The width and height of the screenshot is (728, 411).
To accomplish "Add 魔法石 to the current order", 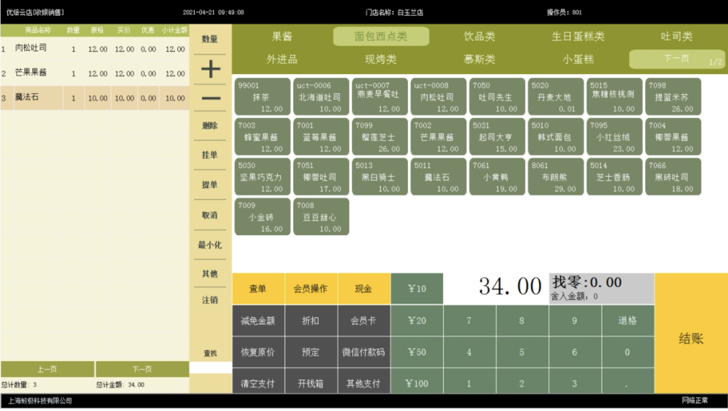I will [x=439, y=177].
